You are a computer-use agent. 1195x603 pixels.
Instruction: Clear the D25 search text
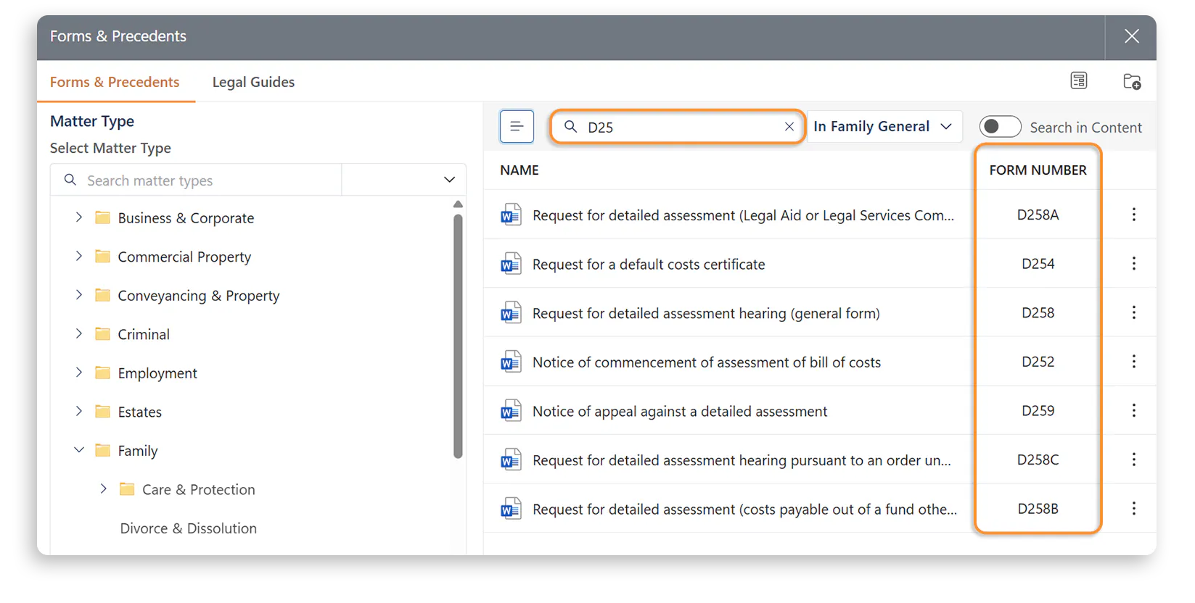point(789,127)
